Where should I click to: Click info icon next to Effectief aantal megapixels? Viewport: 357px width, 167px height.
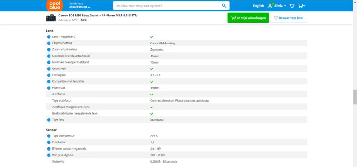pyautogui.click(x=49, y=149)
